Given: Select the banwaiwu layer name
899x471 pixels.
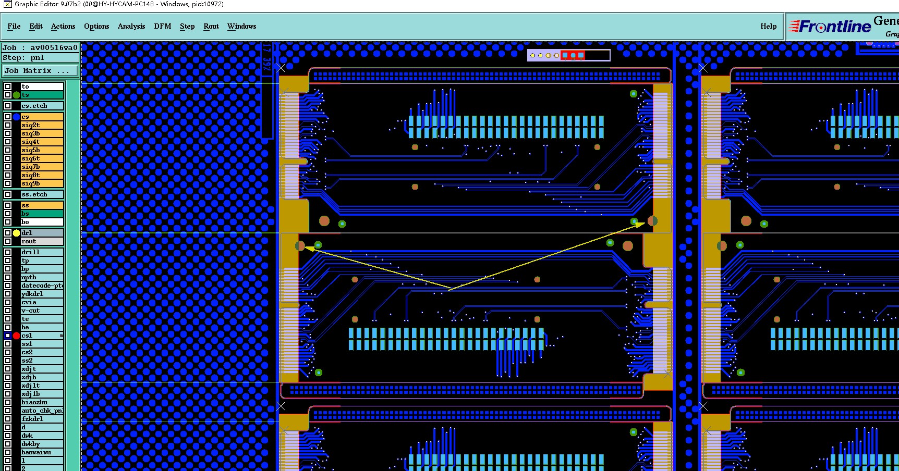Looking at the screenshot, I should click(42, 452).
